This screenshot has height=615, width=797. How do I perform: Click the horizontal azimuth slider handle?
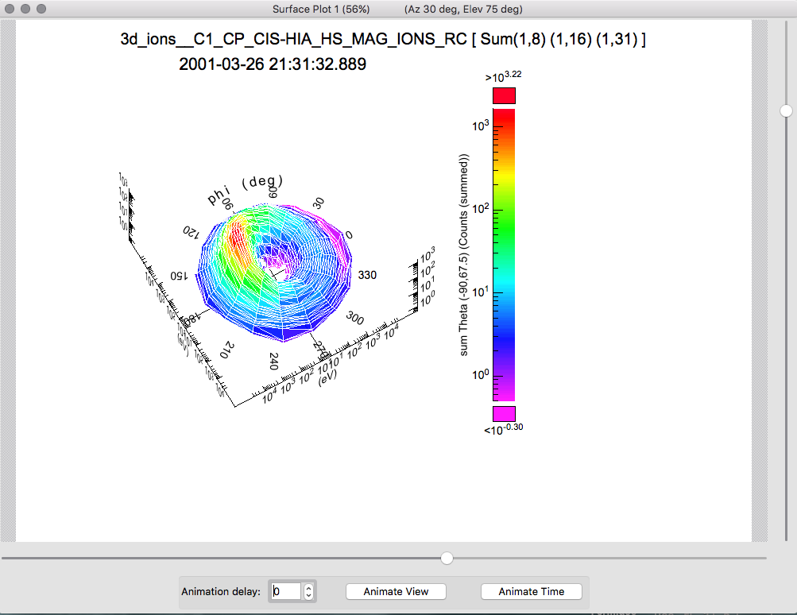point(447,559)
